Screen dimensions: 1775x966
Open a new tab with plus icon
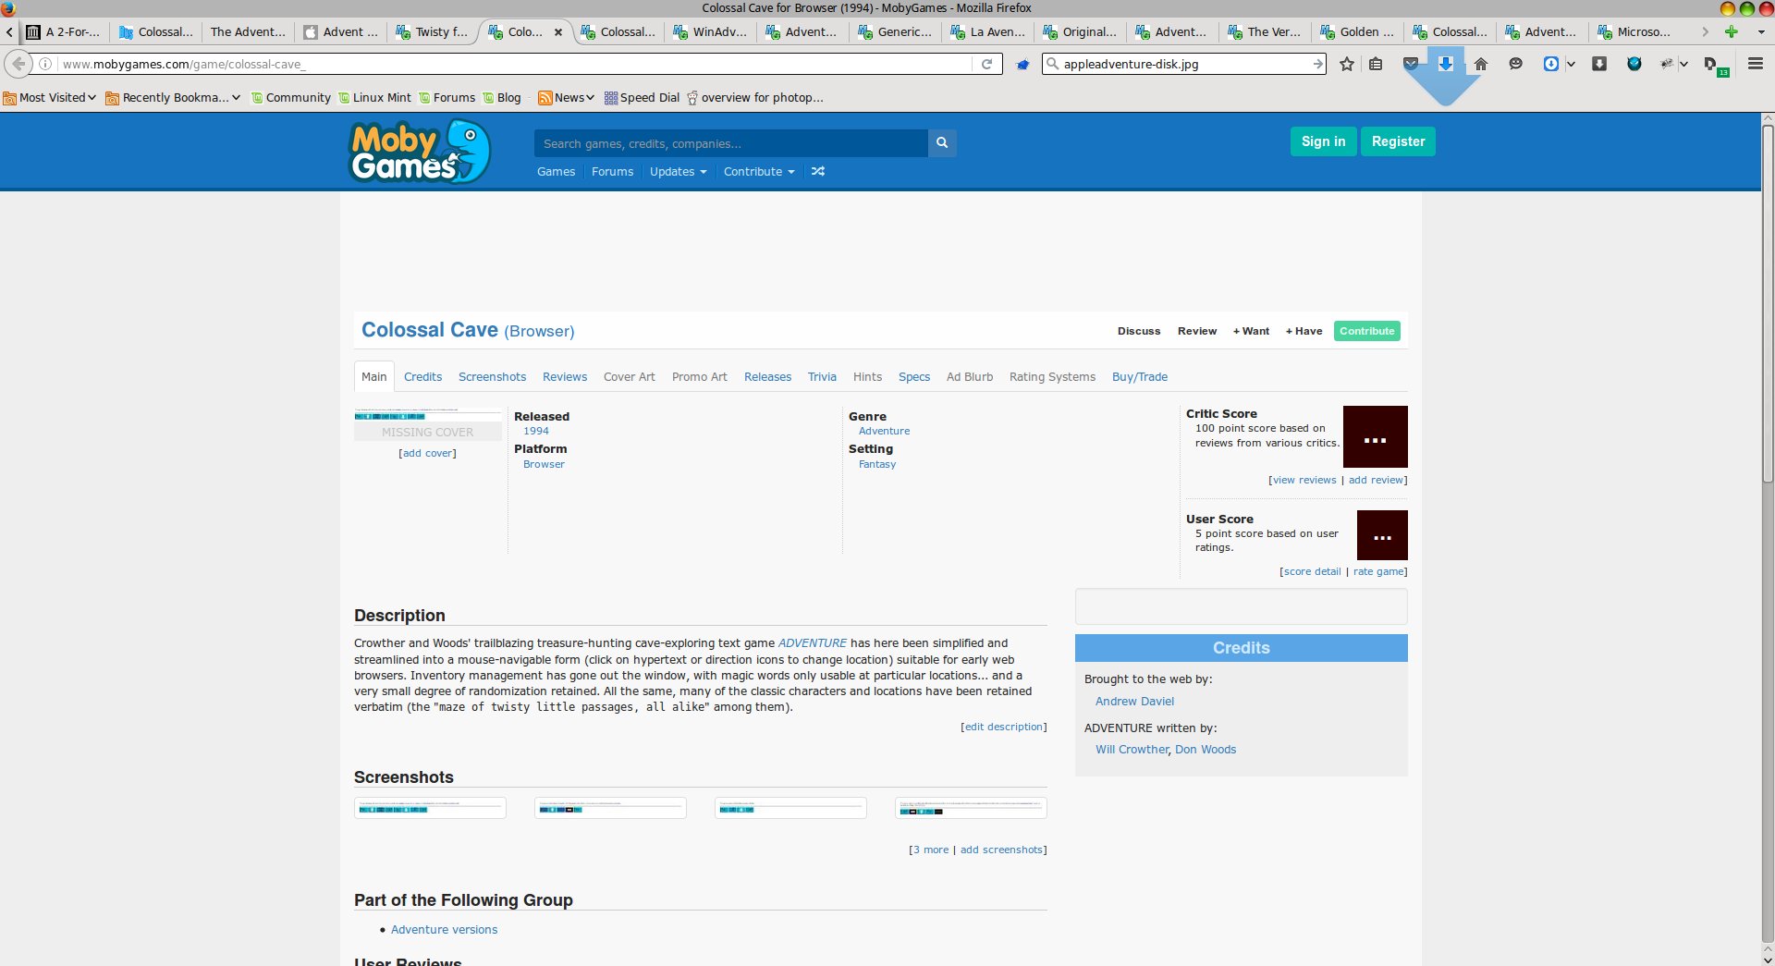tap(1731, 31)
